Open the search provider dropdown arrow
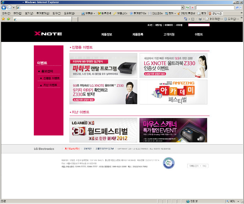 click(x=241, y=7)
